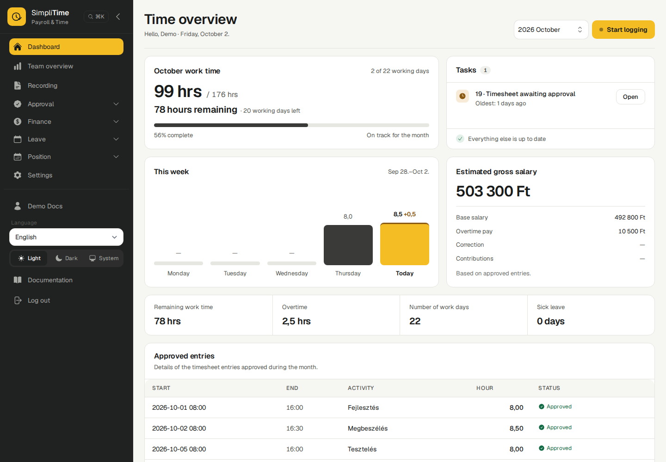The height and width of the screenshot is (462, 666).
Task: Open the search shortcut button
Action: click(x=96, y=17)
